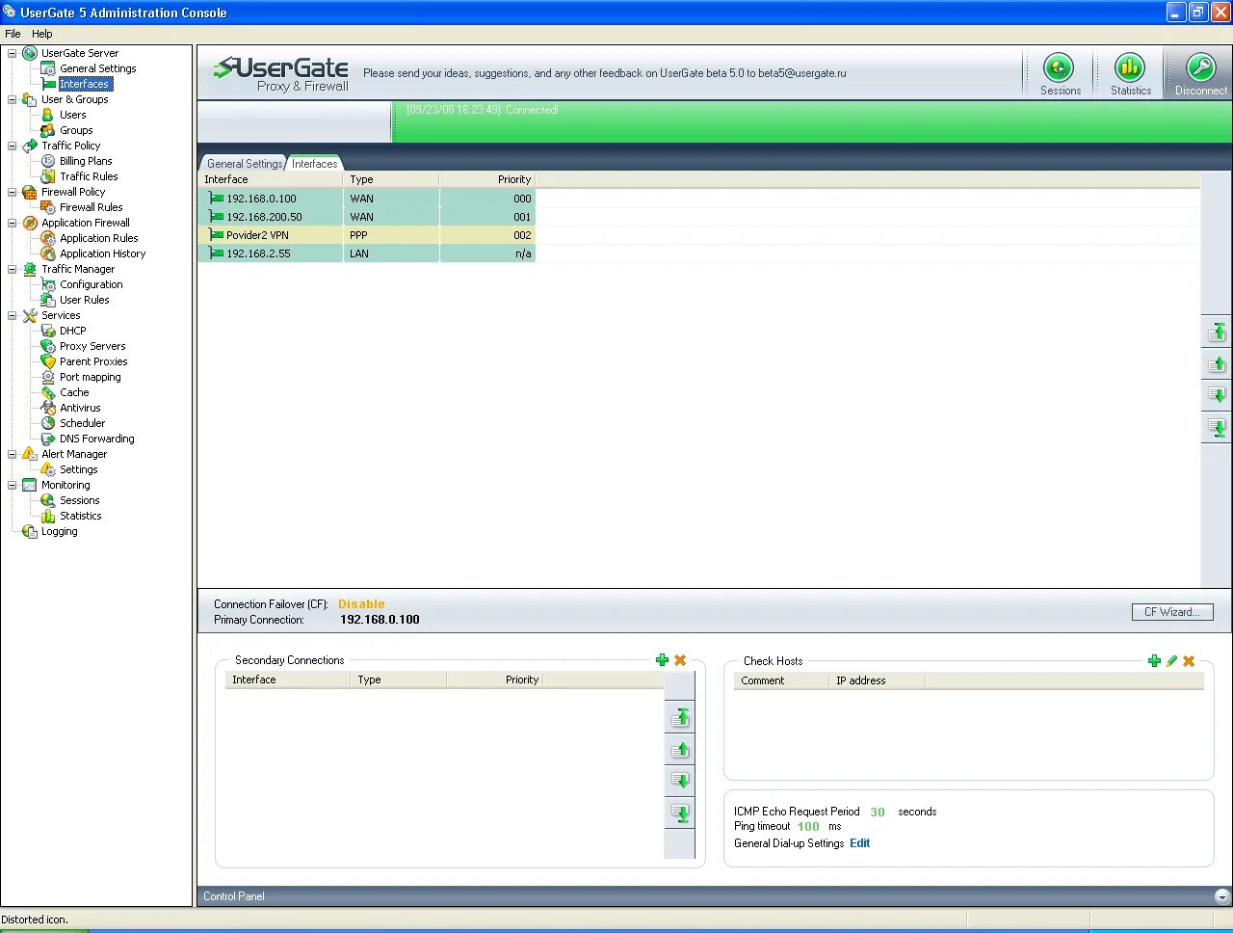Click the DNS Forwarding icon in the tree
This screenshot has height=933, width=1233.
coord(48,439)
